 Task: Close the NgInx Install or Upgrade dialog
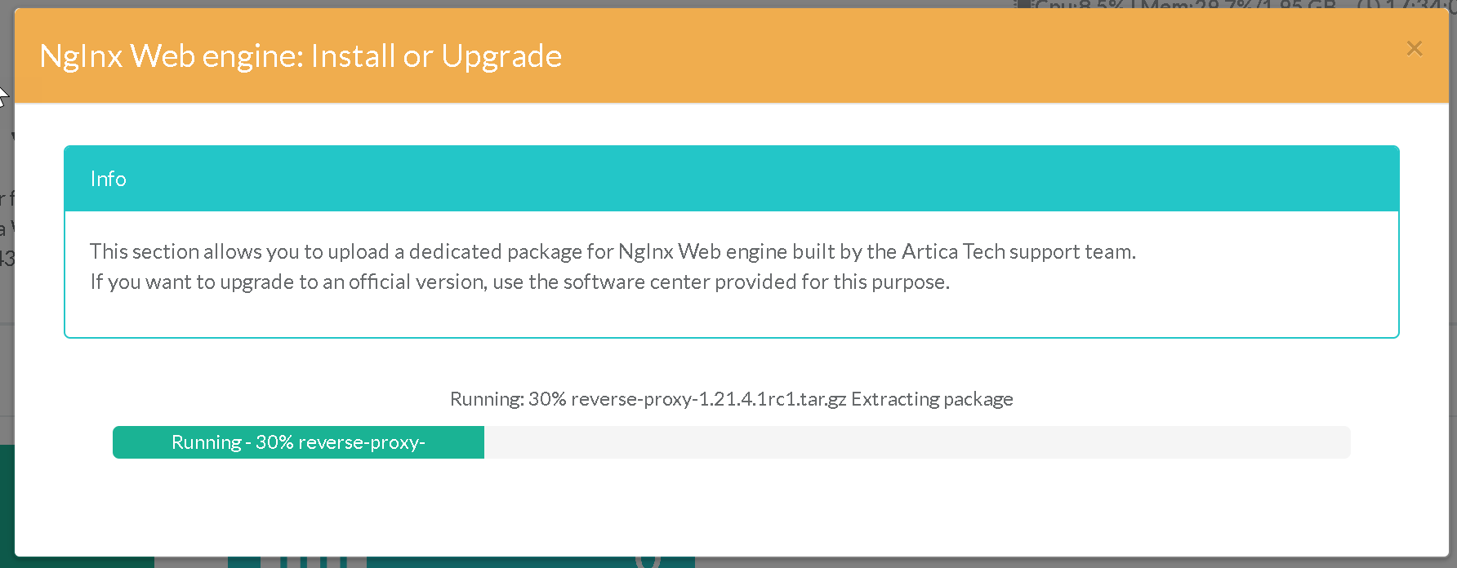tap(1415, 49)
